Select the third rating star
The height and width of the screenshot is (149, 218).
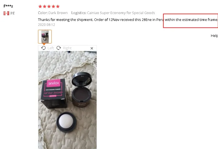[49, 6]
